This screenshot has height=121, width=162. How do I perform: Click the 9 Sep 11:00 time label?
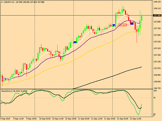pos(18,119)
